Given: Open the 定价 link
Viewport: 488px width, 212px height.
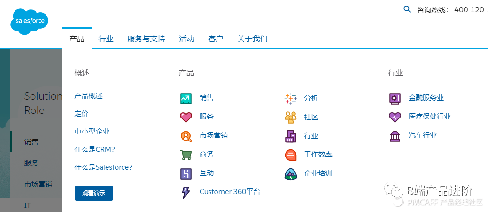Looking at the screenshot, I should 82,114.
